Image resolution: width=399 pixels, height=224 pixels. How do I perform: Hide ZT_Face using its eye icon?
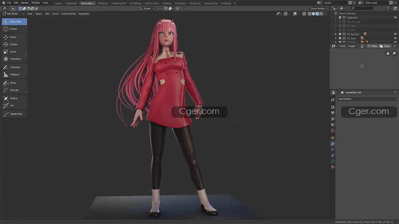coord(395,38)
